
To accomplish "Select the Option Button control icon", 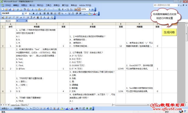I will 24,17.
